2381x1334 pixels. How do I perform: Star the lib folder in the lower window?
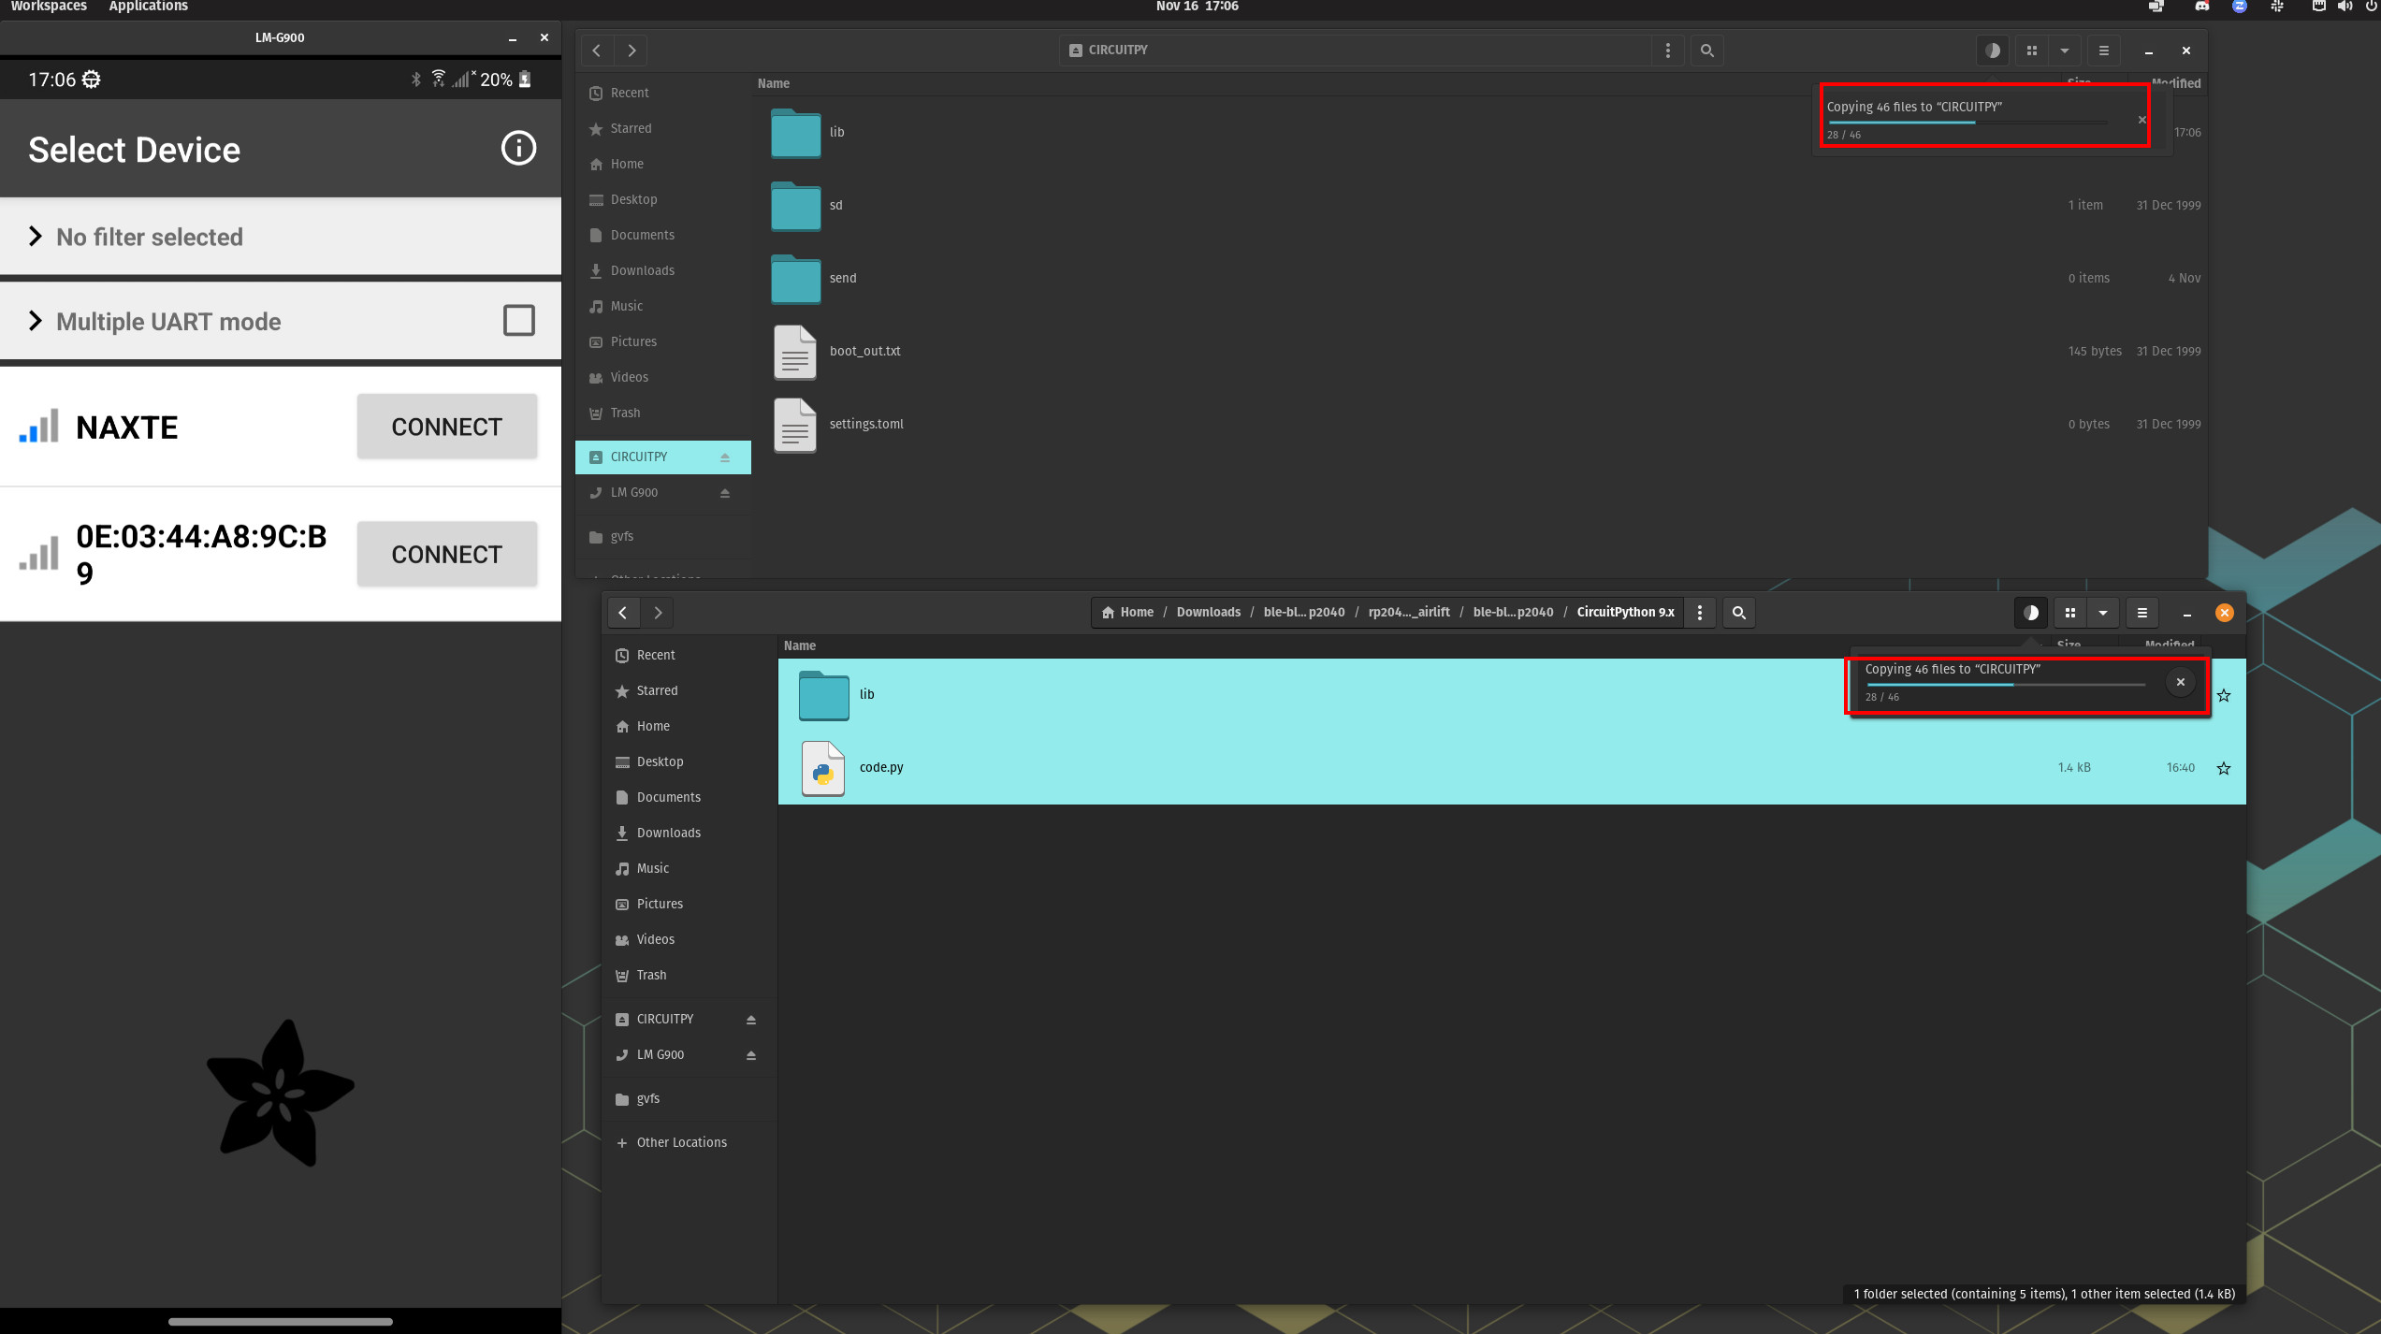click(2223, 695)
